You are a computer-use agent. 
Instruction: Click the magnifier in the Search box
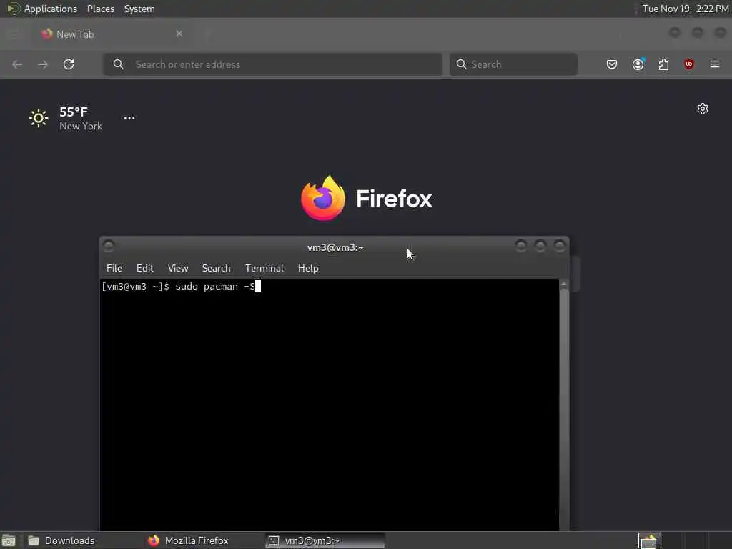pos(461,64)
